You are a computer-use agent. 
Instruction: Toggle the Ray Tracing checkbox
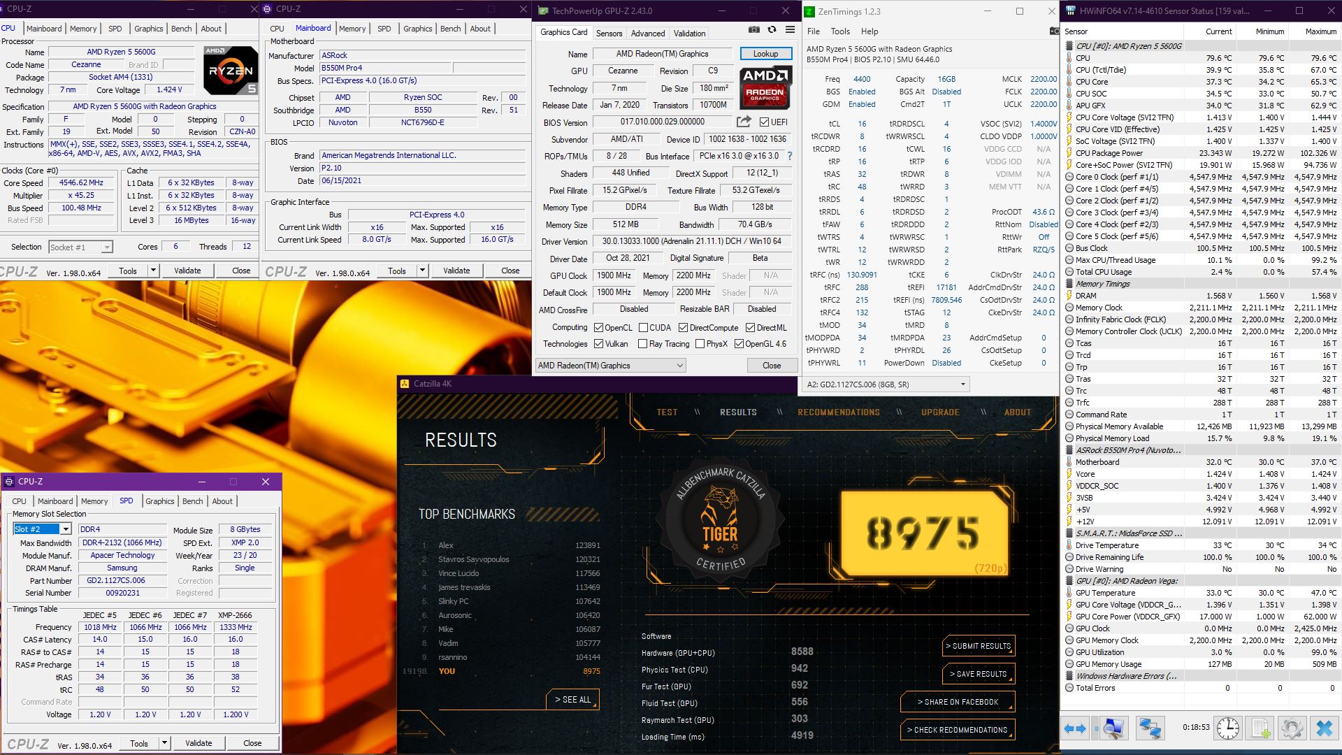[x=643, y=344]
